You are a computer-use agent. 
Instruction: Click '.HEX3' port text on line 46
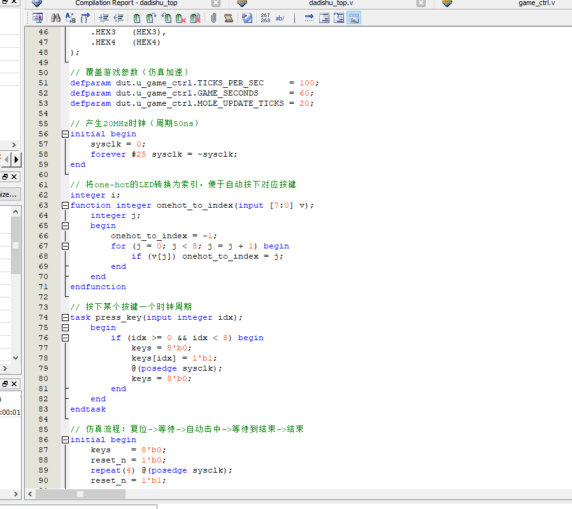click(x=103, y=32)
